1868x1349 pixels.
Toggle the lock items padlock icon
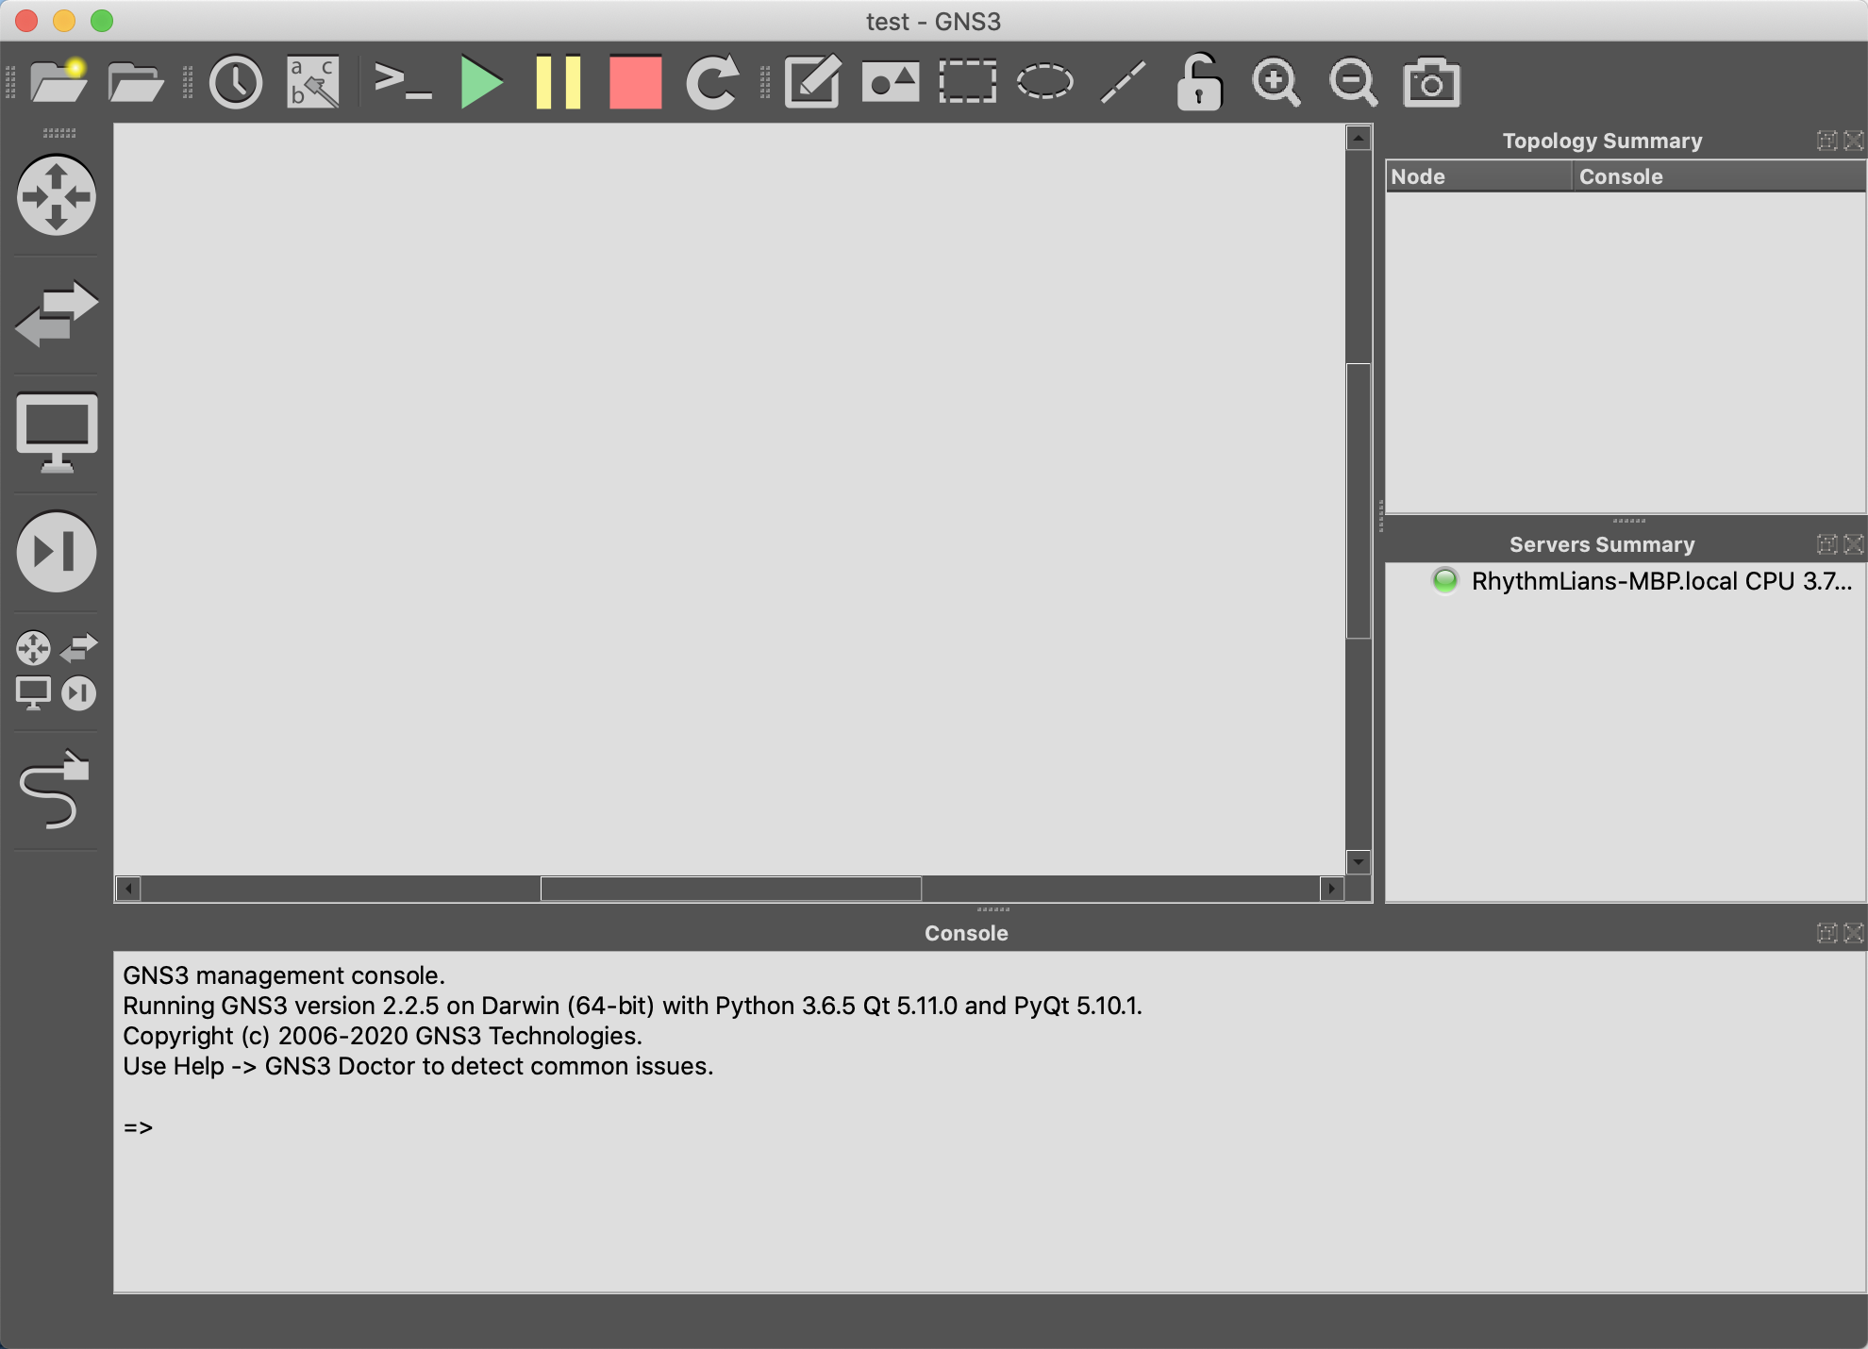pos(1199,82)
